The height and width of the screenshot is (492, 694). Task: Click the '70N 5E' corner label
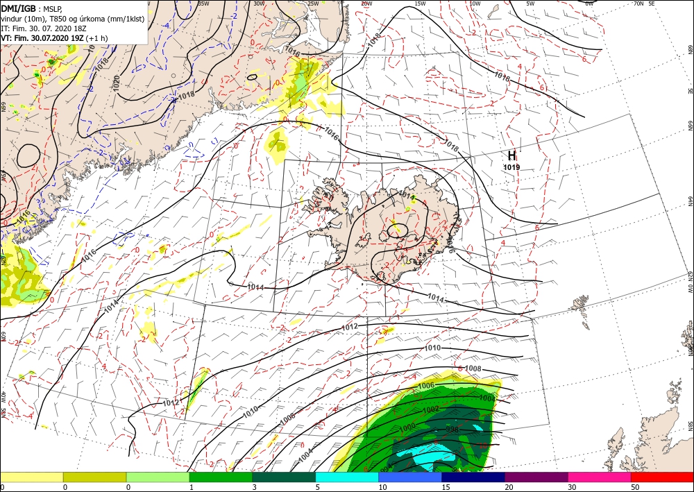point(644,3)
